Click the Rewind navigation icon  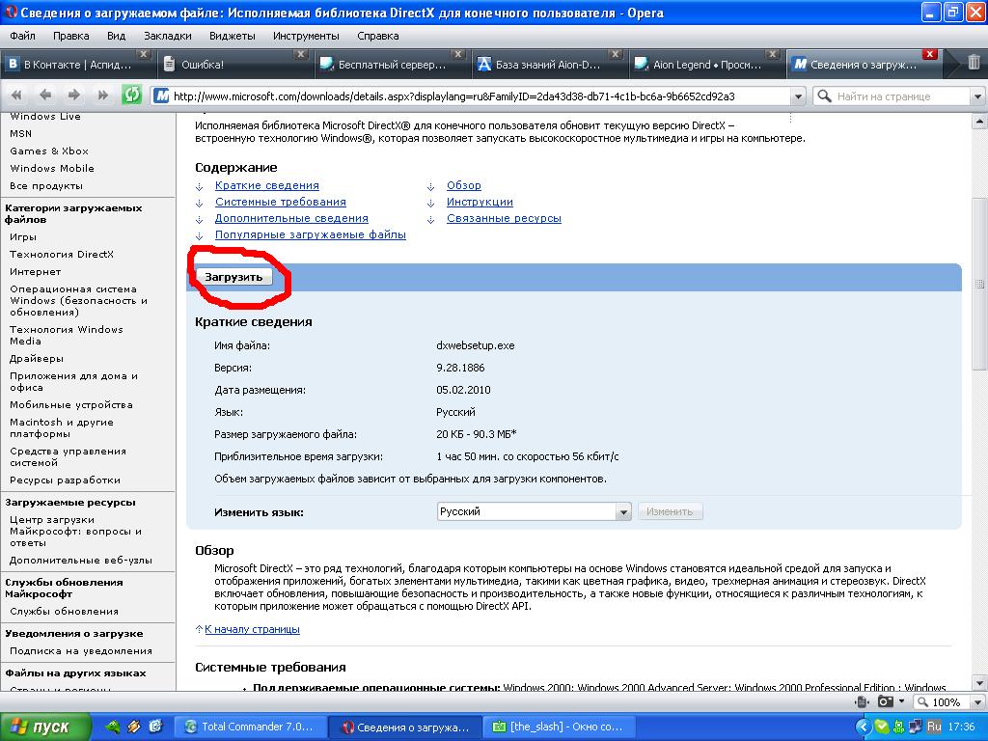click(16, 96)
